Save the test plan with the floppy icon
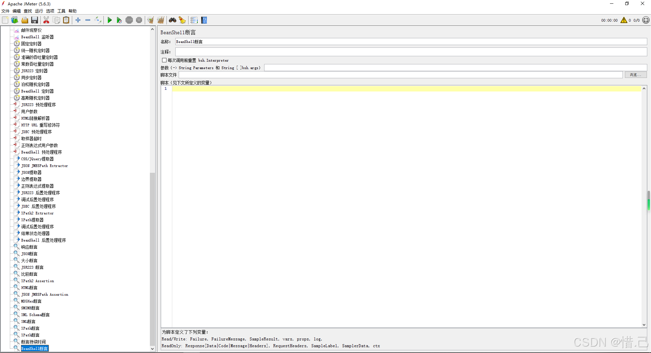 tap(35, 20)
